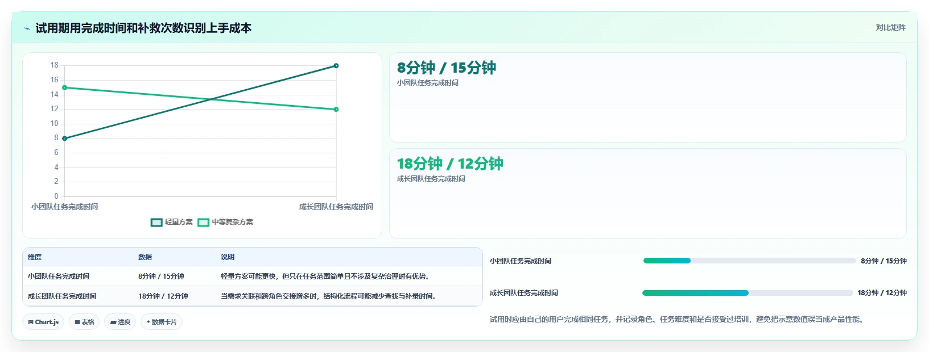Click the 数据卡片 chip

162,322
